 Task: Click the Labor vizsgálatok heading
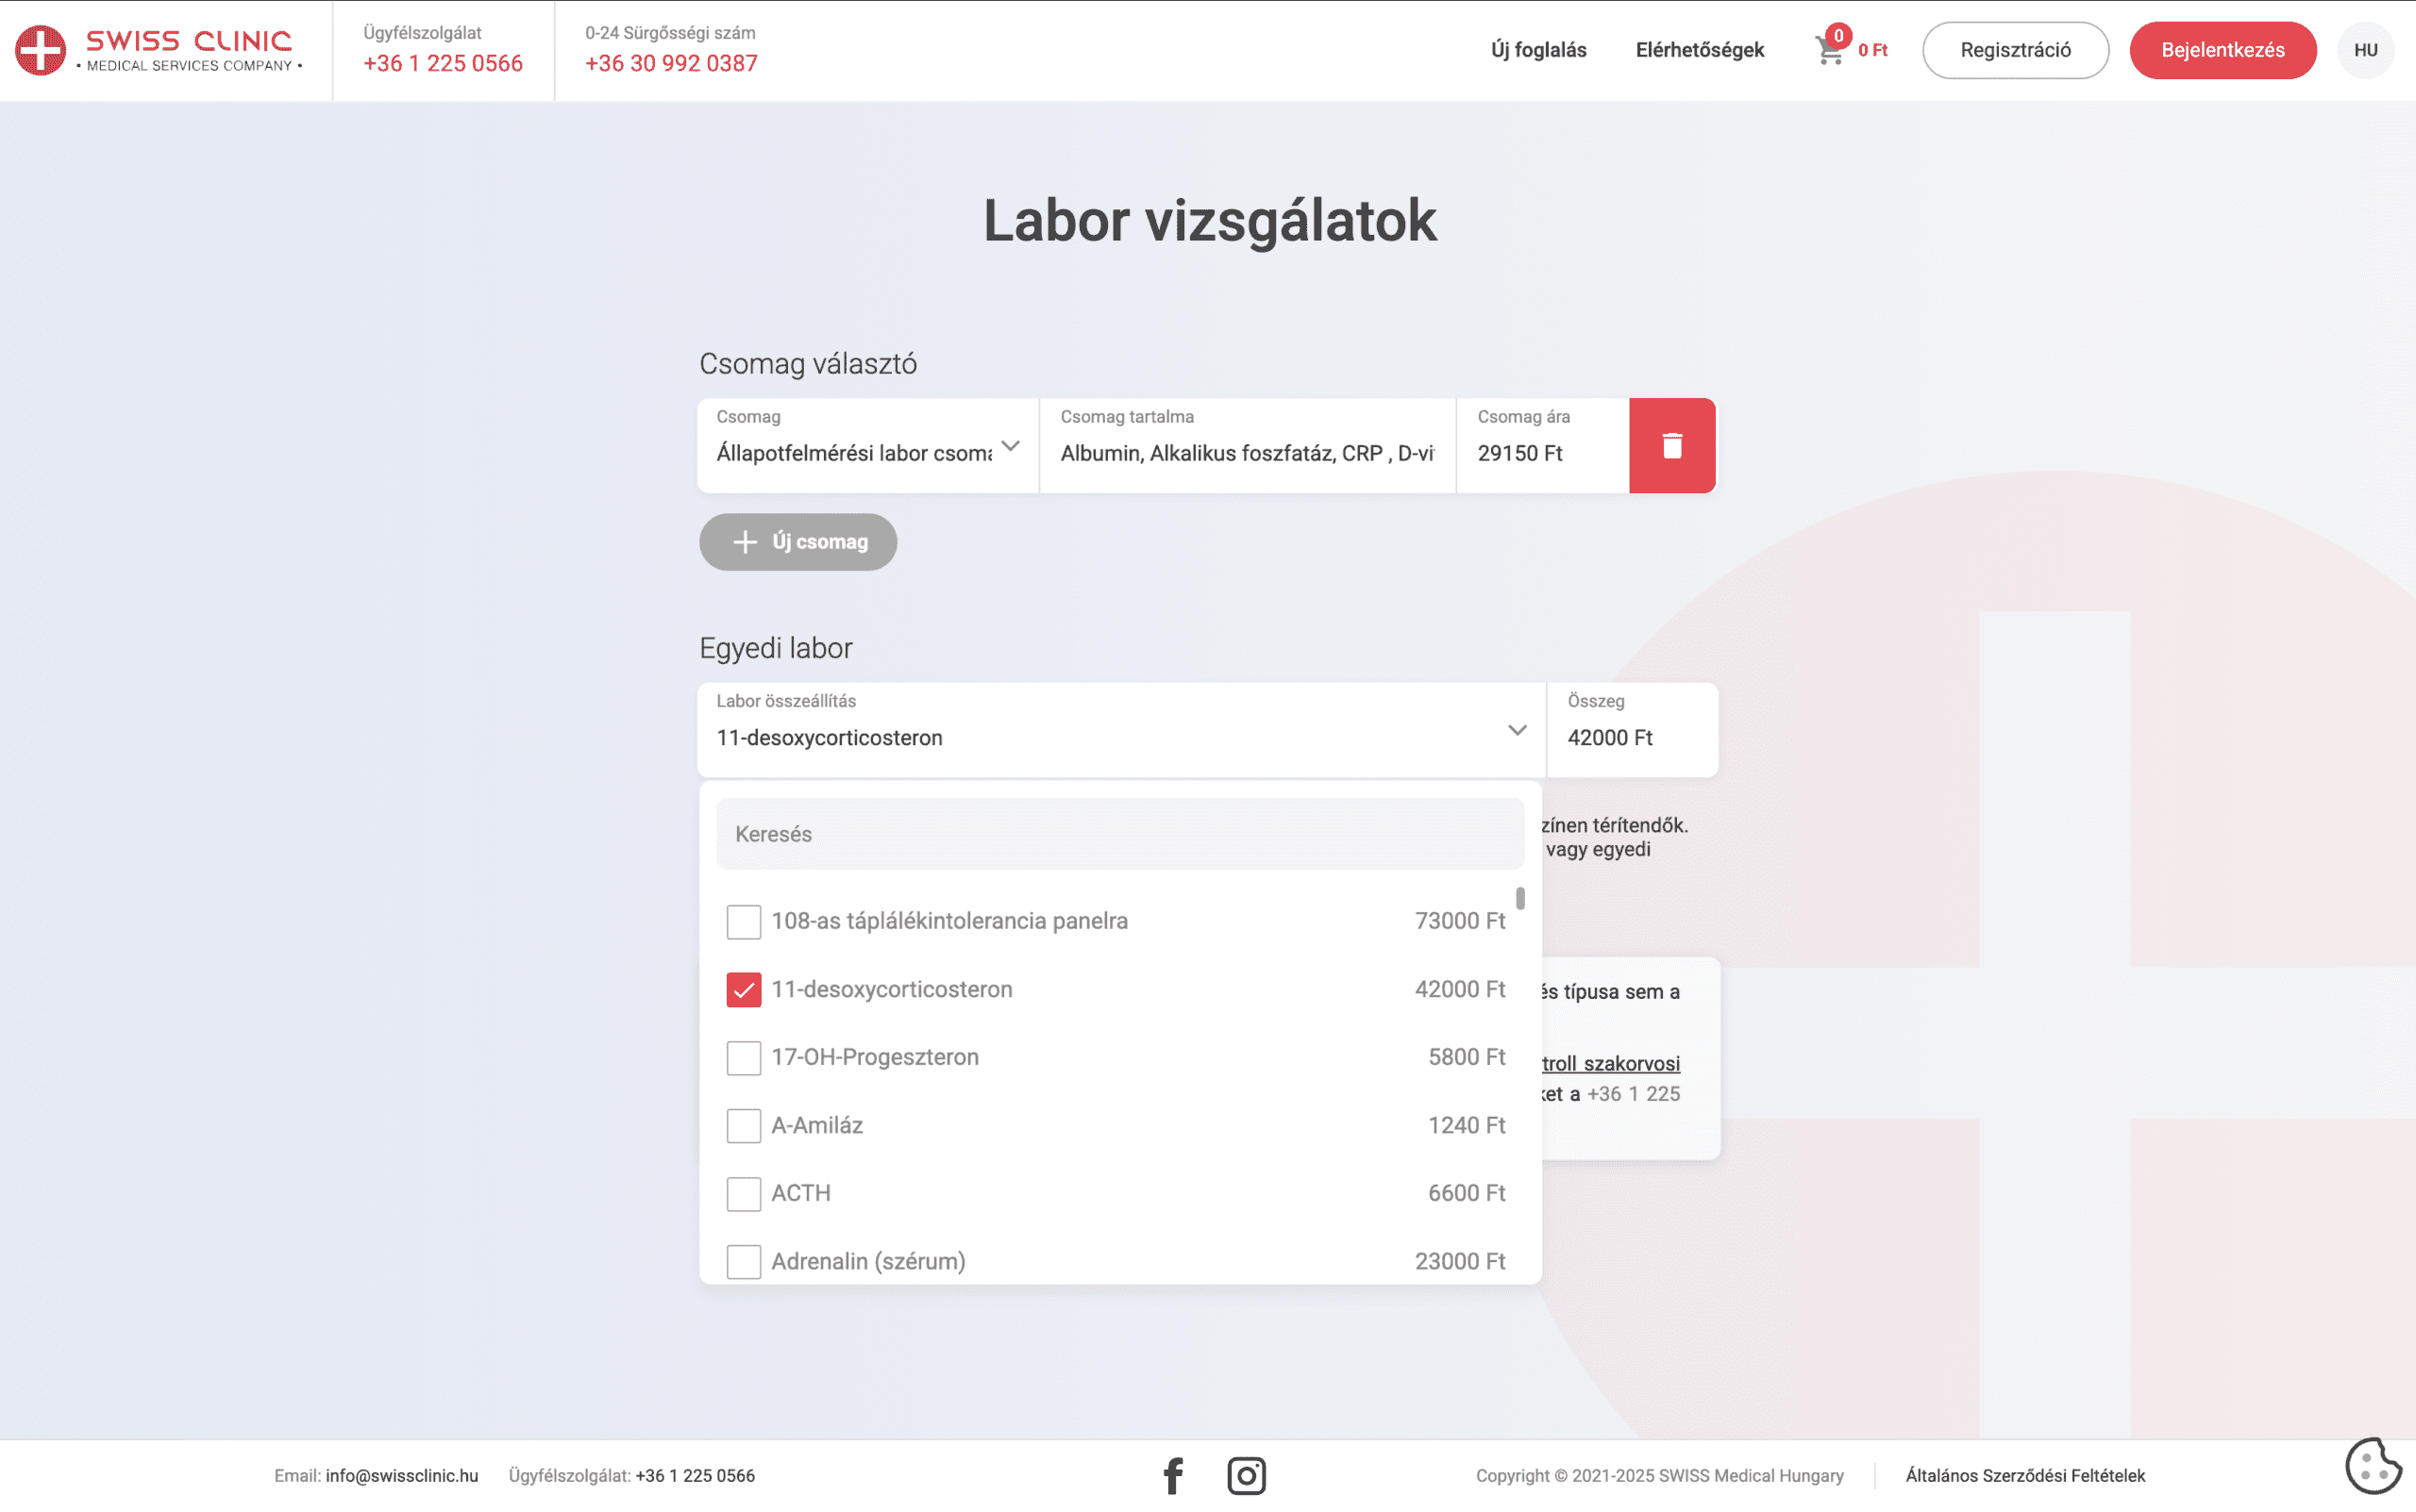pos(1210,221)
